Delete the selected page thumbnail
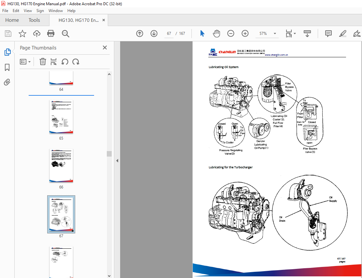The height and width of the screenshot is (278, 362). (43, 62)
